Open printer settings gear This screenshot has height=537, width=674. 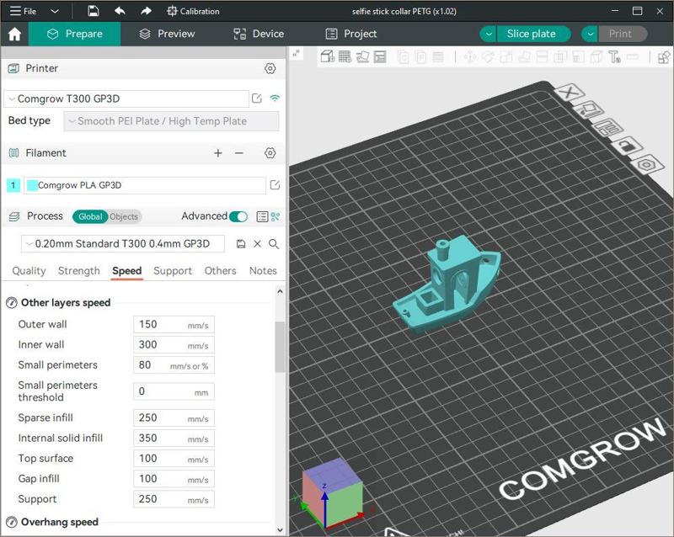tap(270, 68)
